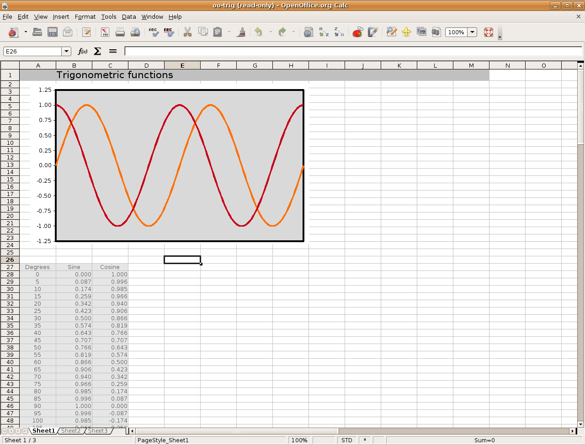Screen dimensions: 585x445
Task: Open the zoom percentage dropdown
Action: point(473,32)
